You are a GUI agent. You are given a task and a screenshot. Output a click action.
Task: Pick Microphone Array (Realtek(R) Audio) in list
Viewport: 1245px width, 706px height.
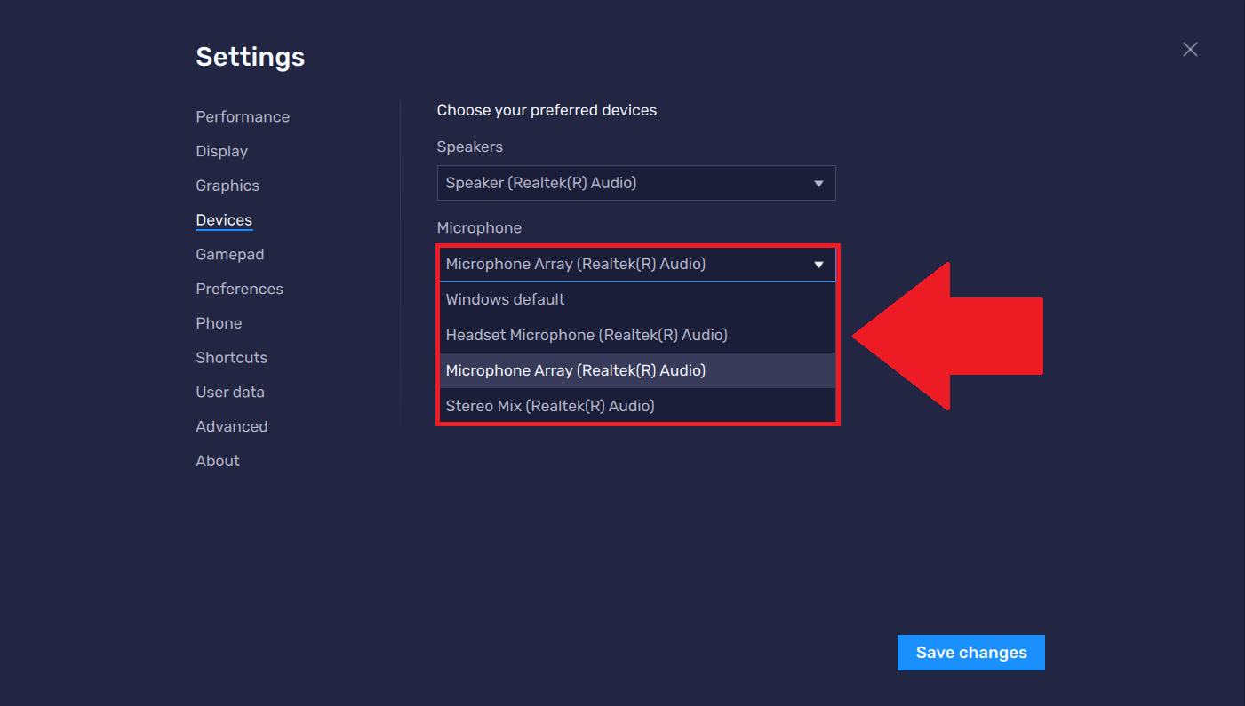click(x=638, y=370)
